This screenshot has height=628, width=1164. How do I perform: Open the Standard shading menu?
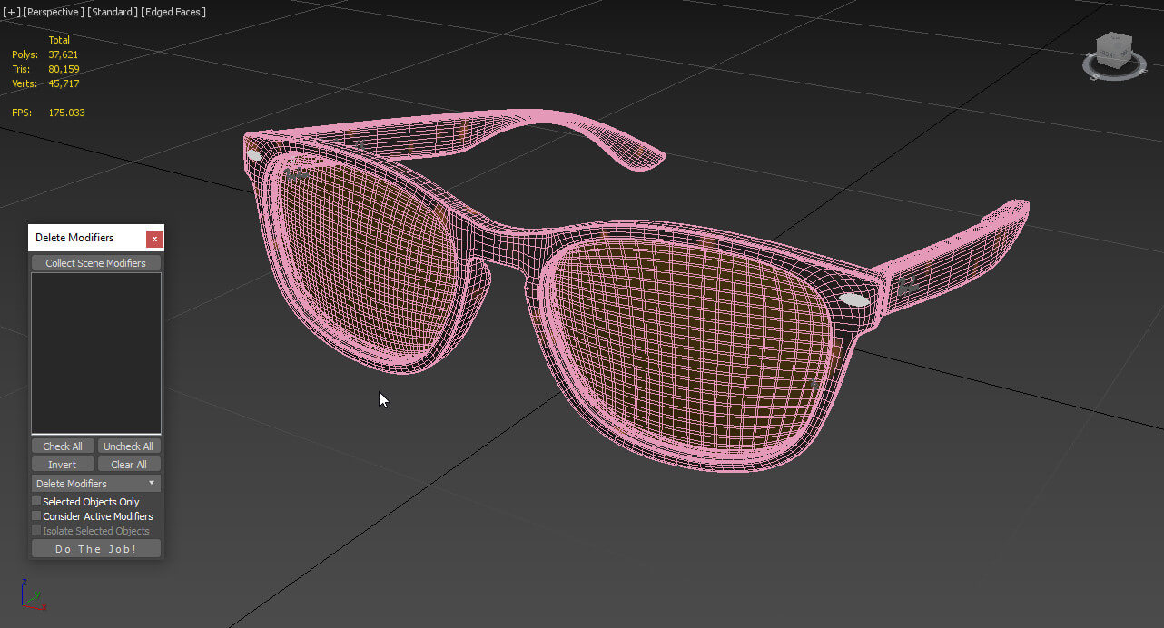[113, 12]
